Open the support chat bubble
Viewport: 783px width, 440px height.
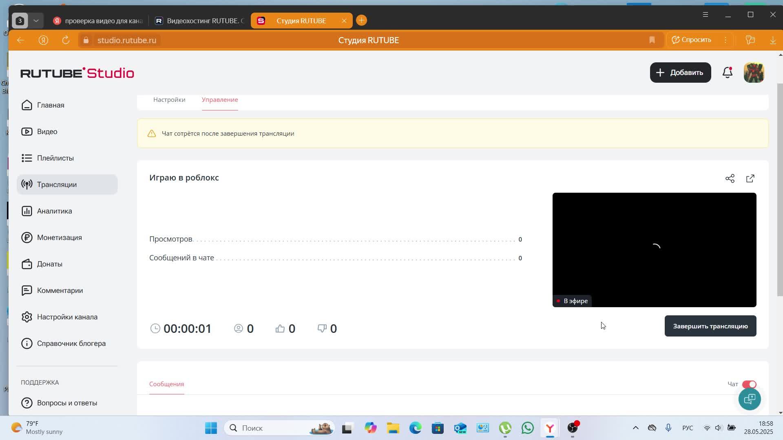749,399
